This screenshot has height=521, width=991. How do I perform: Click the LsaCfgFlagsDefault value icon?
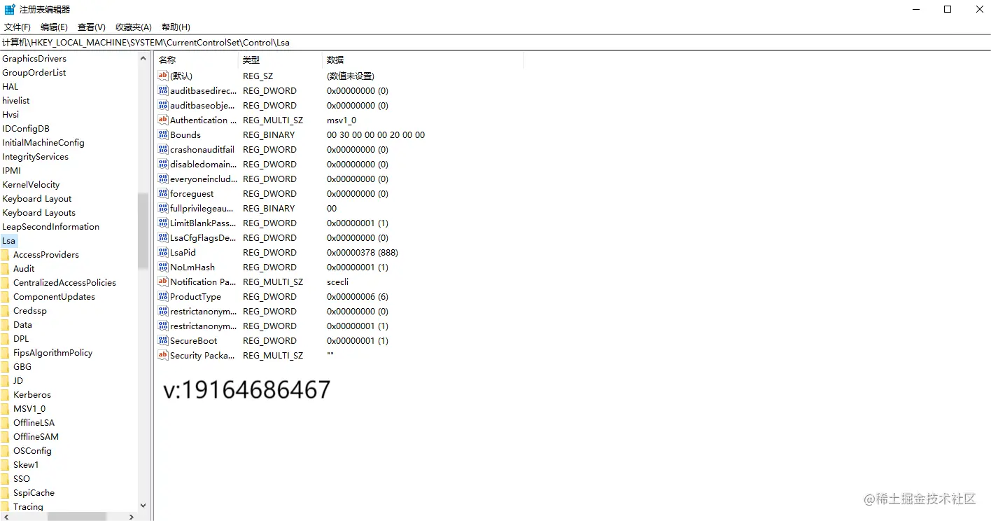pyautogui.click(x=163, y=238)
